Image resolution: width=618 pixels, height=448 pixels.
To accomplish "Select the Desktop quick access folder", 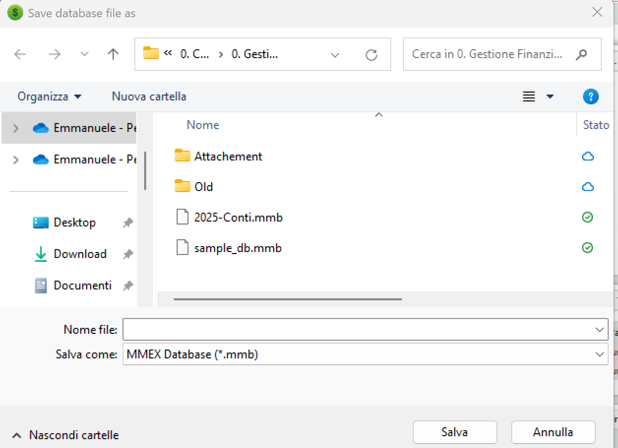I will pyautogui.click(x=74, y=223).
